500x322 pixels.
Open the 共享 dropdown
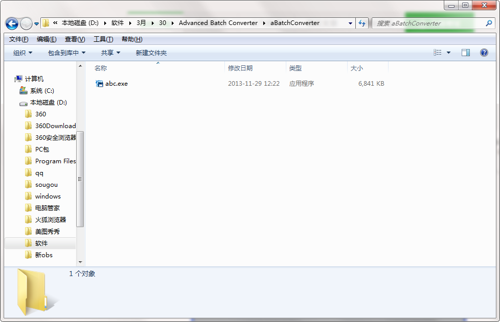click(x=110, y=53)
